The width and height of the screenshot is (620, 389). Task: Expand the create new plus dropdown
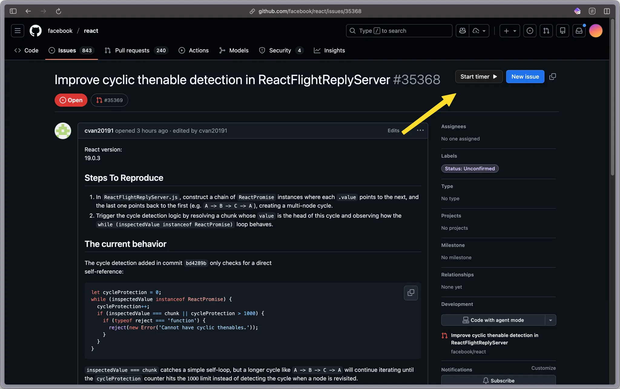tap(510, 31)
